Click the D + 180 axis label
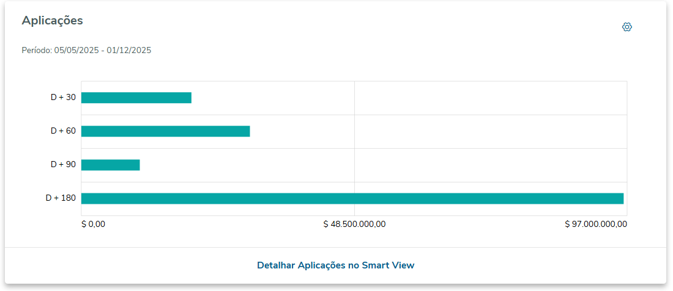The height and width of the screenshot is (291, 673). pyautogui.click(x=61, y=198)
